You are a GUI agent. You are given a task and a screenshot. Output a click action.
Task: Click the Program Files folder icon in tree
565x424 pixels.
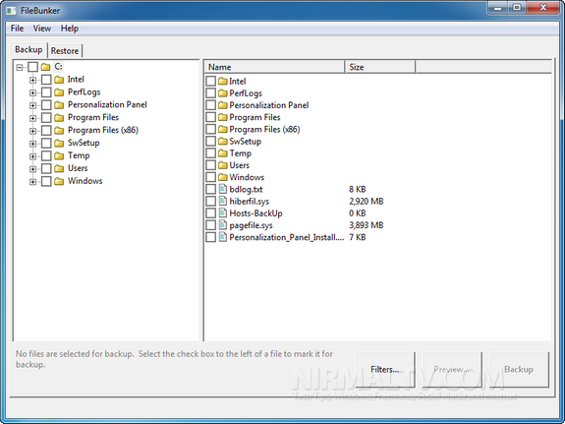tap(59, 118)
